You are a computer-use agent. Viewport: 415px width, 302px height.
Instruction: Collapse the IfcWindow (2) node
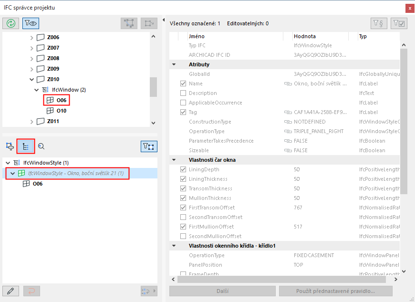pyautogui.click(x=37, y=90)
